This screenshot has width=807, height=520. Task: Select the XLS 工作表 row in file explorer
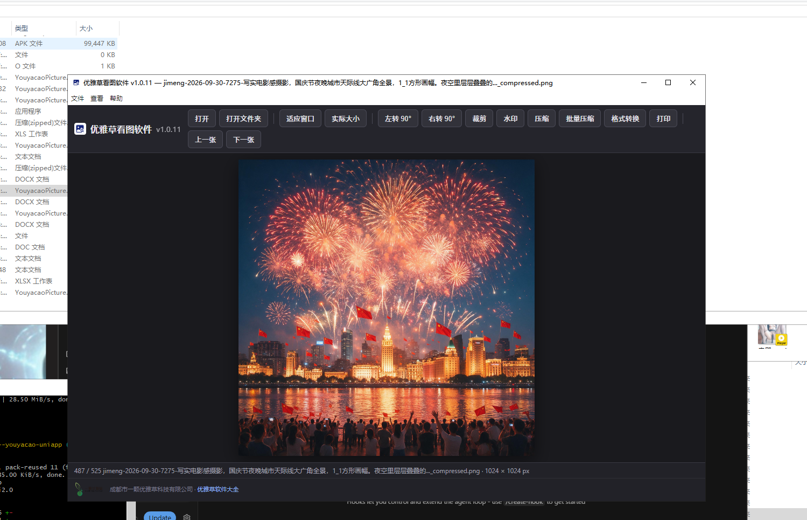33,134
